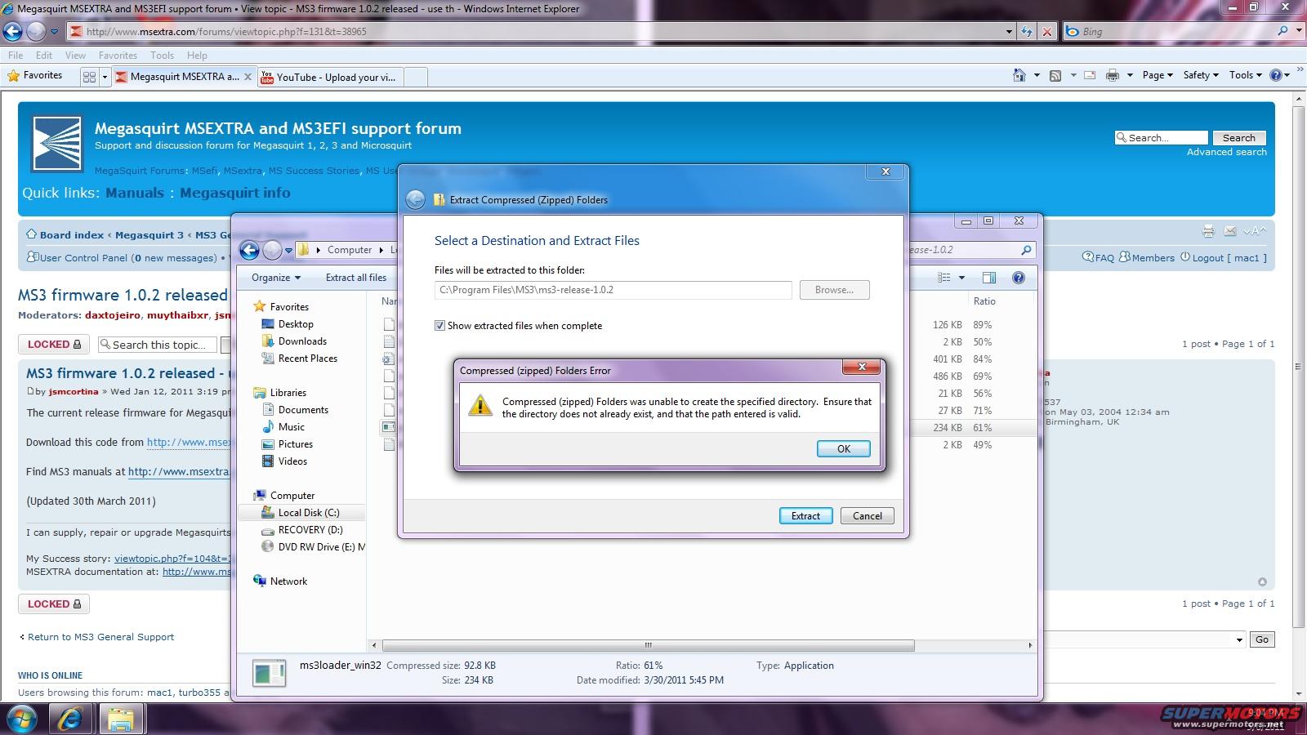Screen dimensions: 1307x735
Task: Click the Explorer help question mark icon
Action: pos(1019,278)
